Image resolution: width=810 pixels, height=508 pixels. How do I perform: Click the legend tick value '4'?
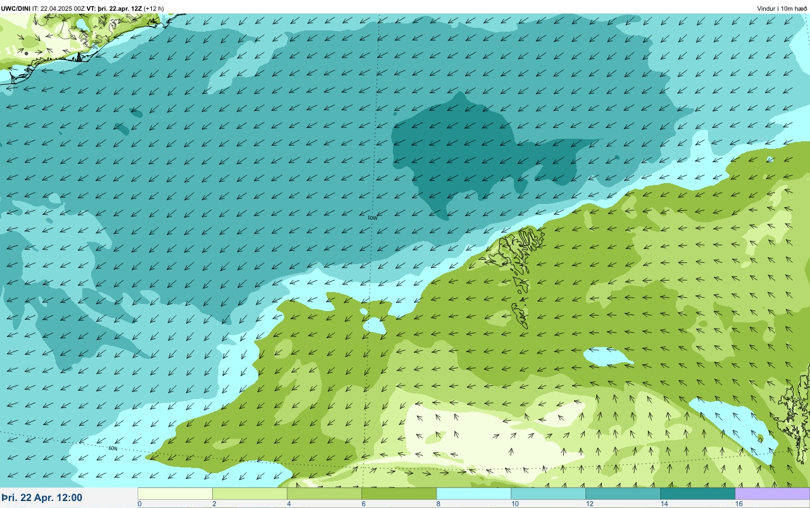pos(289,504)
